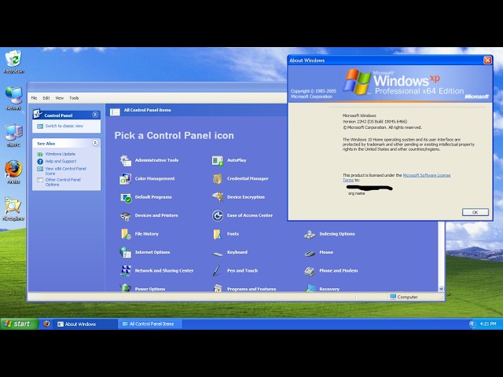Click the Start button
The height and width of the screenshot is (377, 503).
tap(19, 324)
